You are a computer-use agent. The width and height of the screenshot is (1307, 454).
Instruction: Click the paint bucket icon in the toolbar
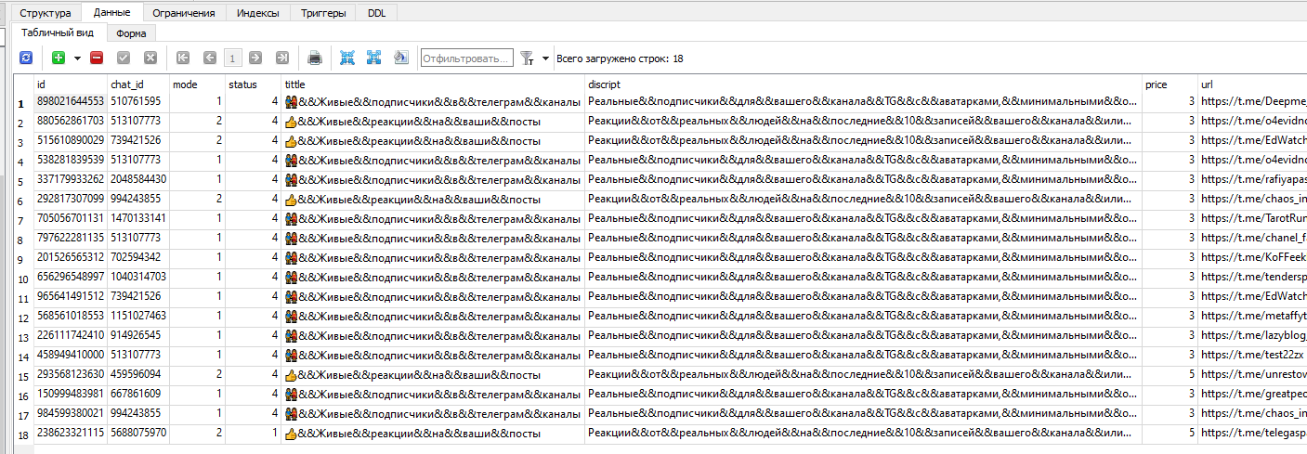[400, 58]
